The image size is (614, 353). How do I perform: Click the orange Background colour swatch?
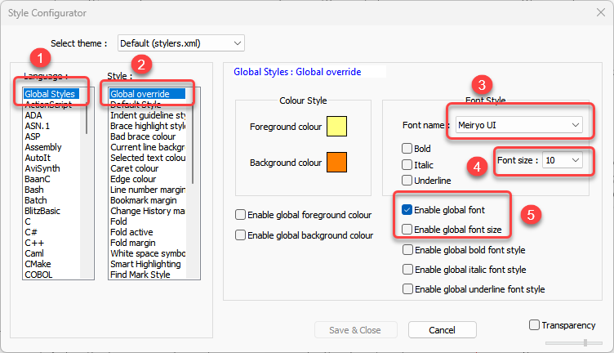[336, 163]
